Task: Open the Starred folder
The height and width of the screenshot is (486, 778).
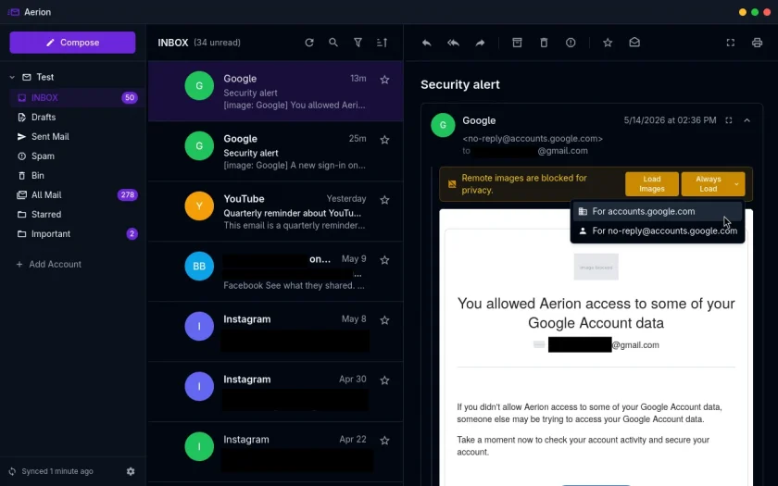Action: 77,214
